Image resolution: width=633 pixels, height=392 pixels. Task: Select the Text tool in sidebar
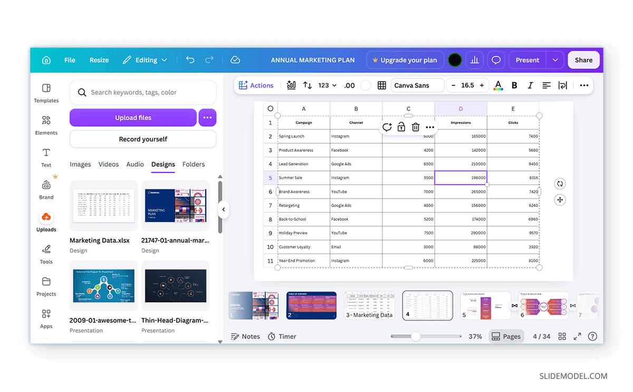[46, 157]
